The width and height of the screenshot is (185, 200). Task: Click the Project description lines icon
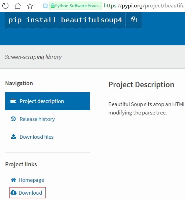tap(13, 101)
